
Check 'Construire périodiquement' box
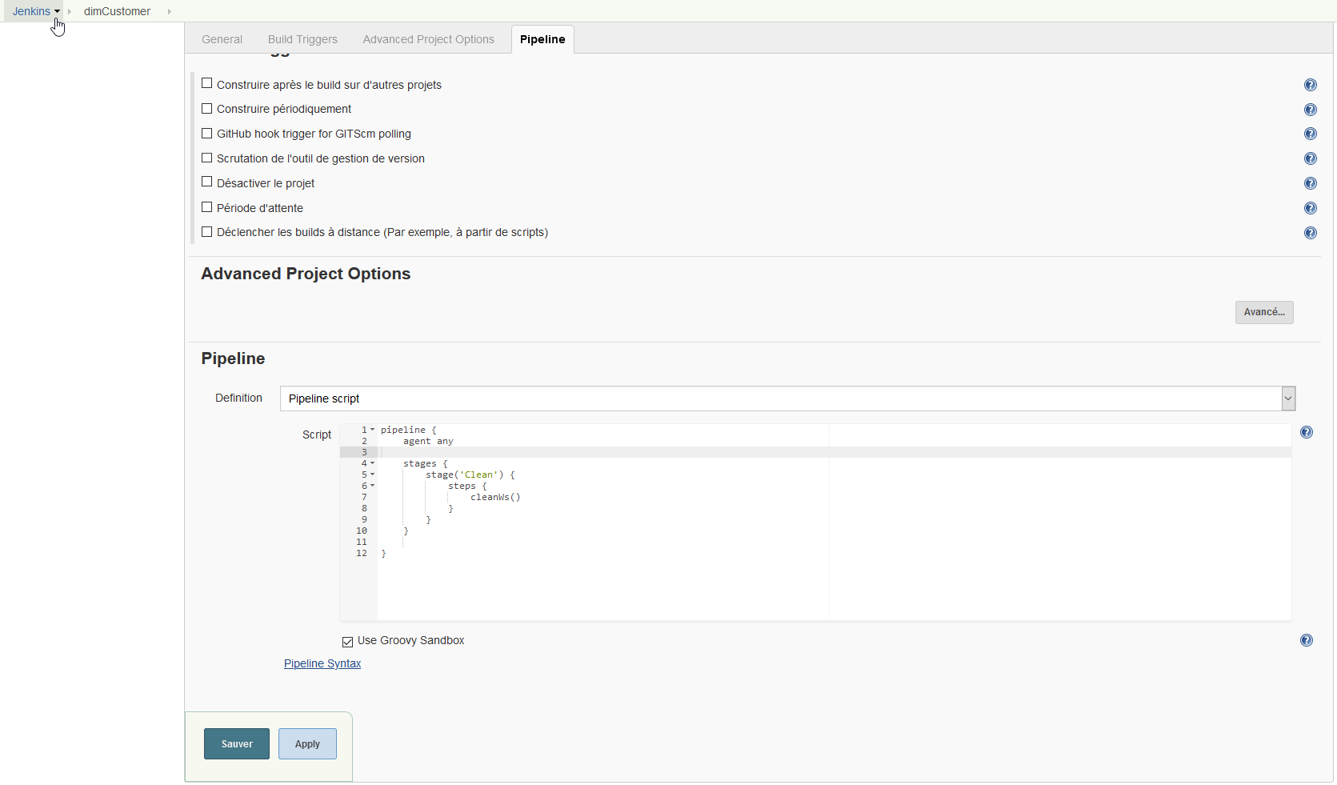(206, 108)
